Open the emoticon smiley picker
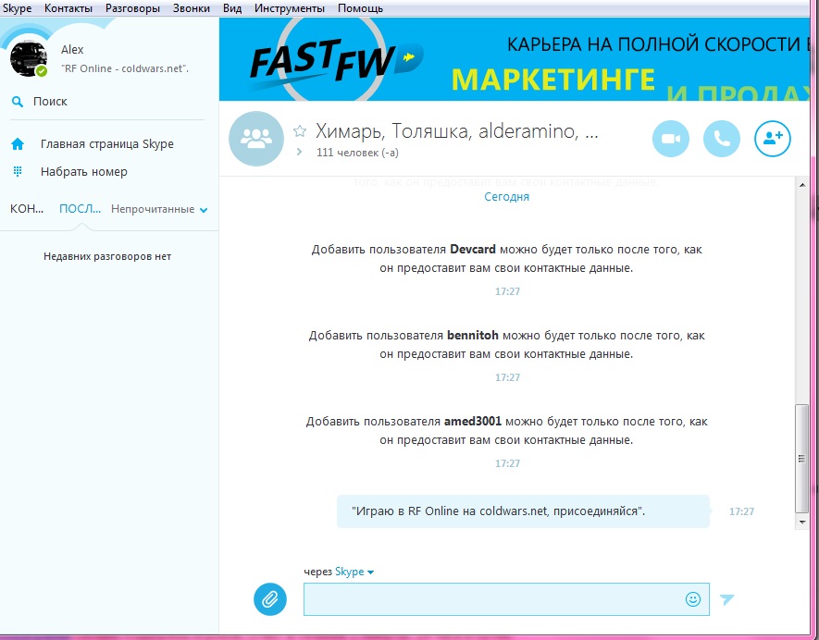 tap(692, 599)
